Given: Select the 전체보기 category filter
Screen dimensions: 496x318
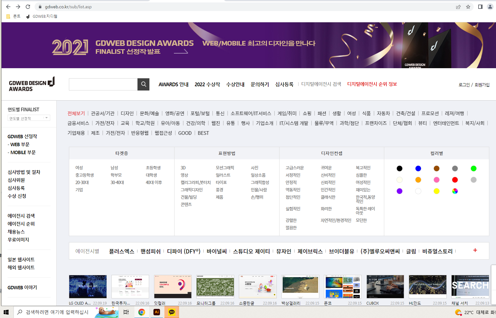Looking at the screenshot, I should point(76,113).
